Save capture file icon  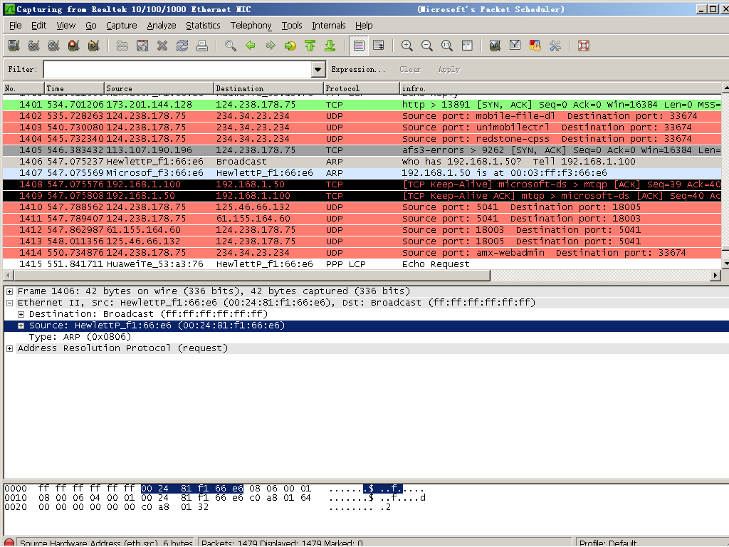[142, 46]
